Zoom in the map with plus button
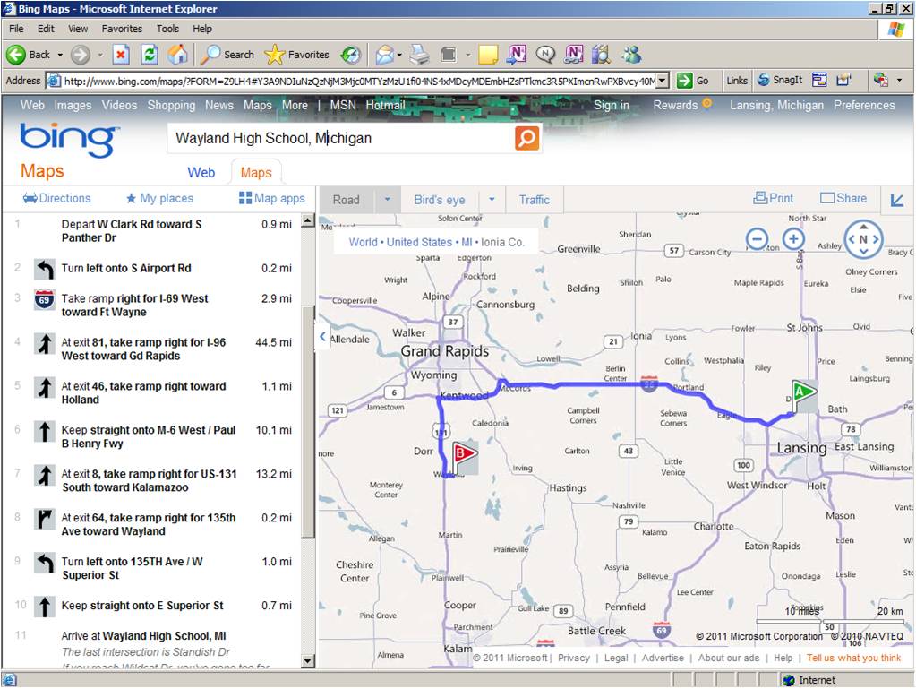916x689 pixels. click(793, 239)
